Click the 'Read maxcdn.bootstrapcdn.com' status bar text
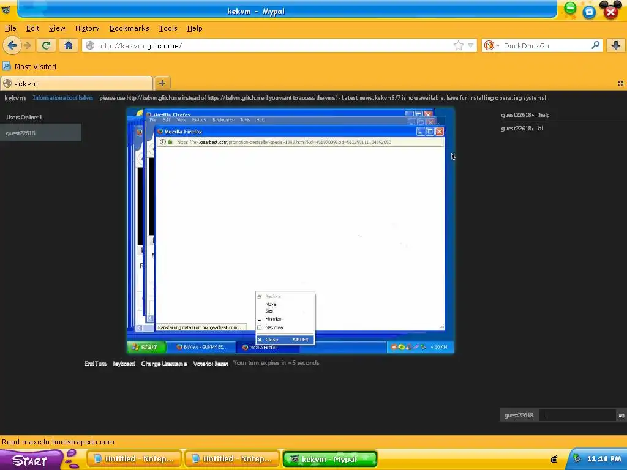The height and width of the screenshot is (470, 627). tap(58, 442)
